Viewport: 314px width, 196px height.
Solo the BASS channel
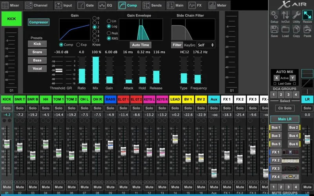pyautogui.click(x=110, y=108)
